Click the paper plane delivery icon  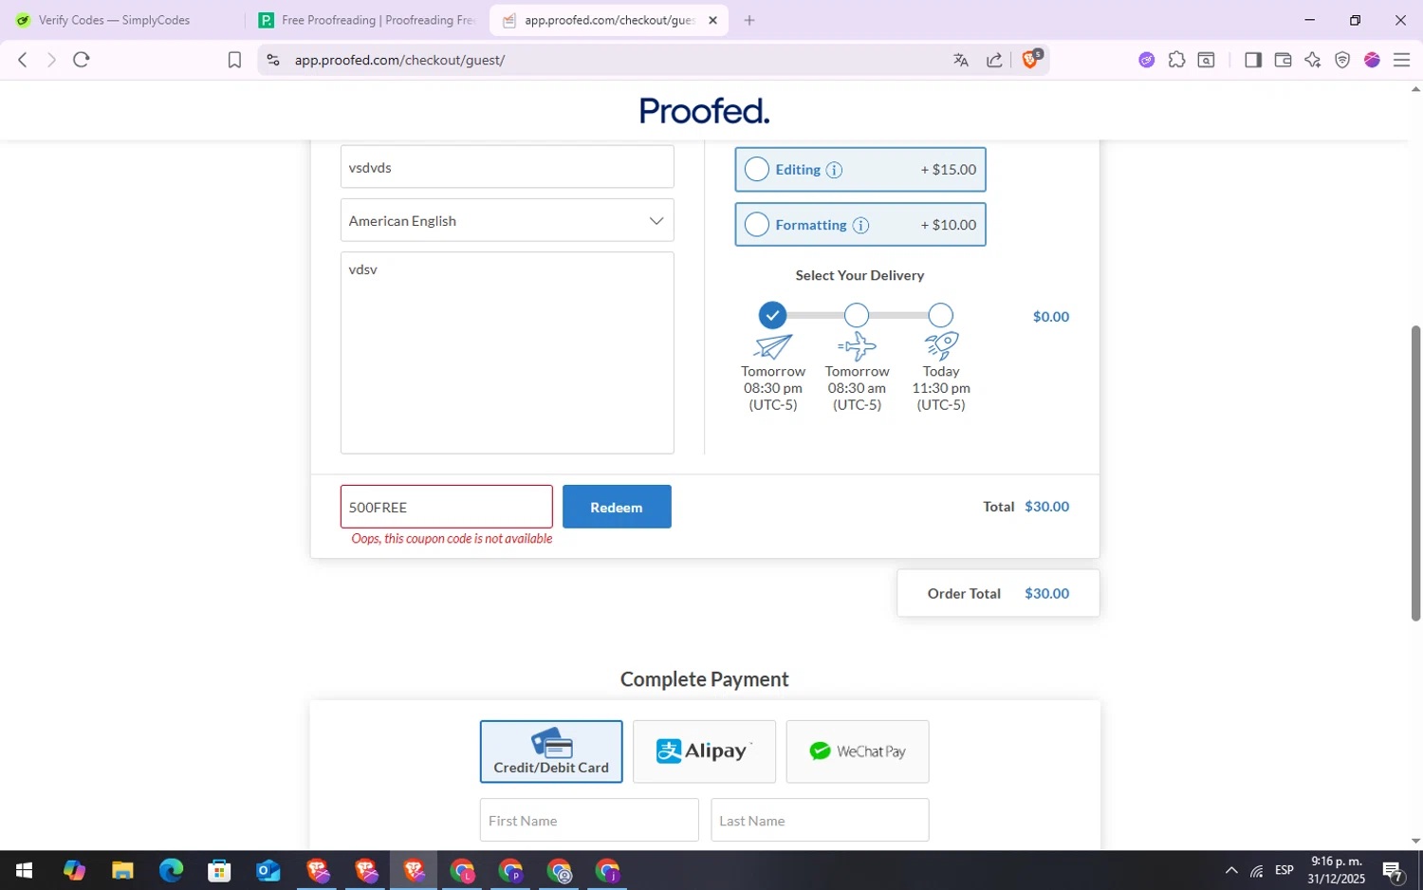pyautogui.click(x=773, y=346)
